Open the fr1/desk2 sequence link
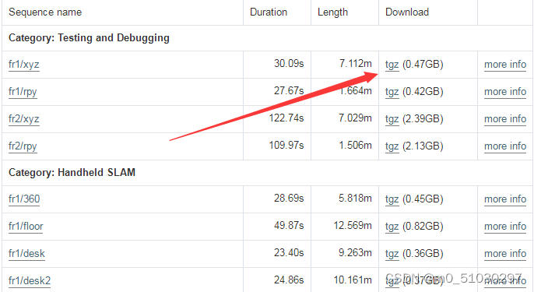The height and width of the screenshot is (292, 534). (30, 281)
